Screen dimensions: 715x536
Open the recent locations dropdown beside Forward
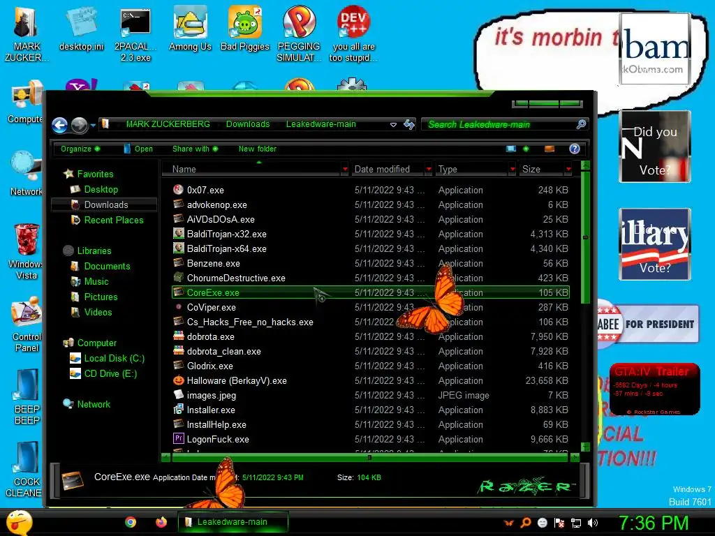[x=93, y=125]
